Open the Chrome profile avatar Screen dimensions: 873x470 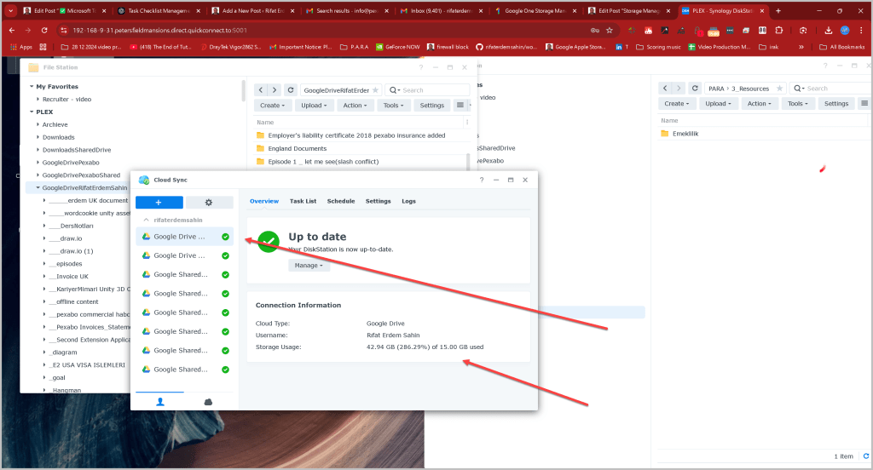coord(845,30)
